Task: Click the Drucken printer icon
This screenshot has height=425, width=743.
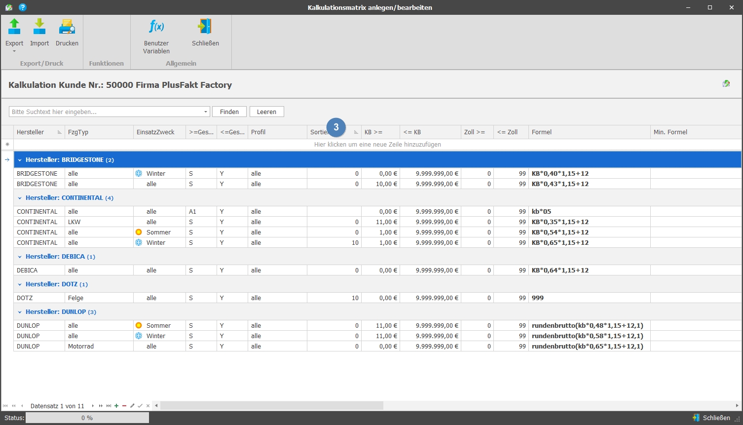Action: point(67,26)
